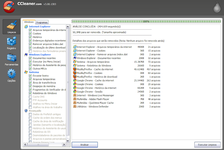224x150 pixels.
Task: Select Windows flag icon for Sistema - Arquivos temporários
Action: pos(75,62)
